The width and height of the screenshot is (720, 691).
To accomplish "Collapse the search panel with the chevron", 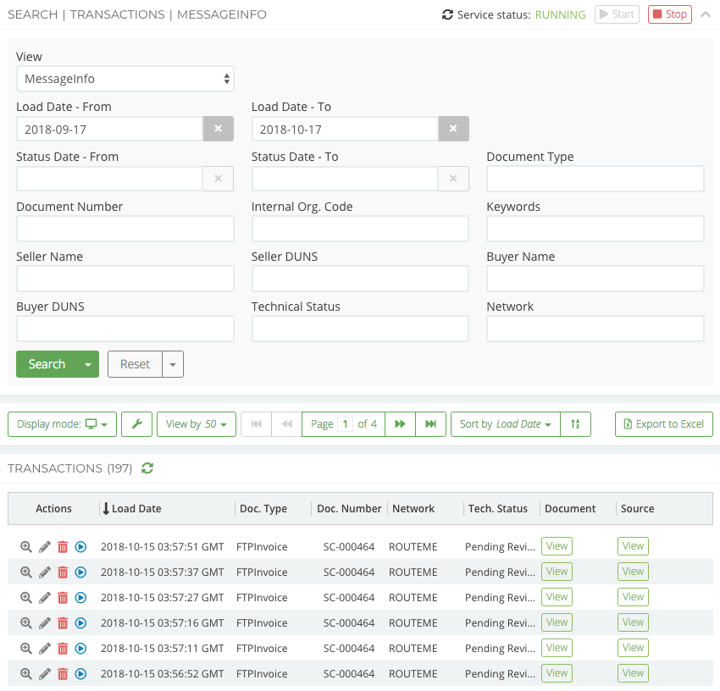I will [x=705, y=14].
